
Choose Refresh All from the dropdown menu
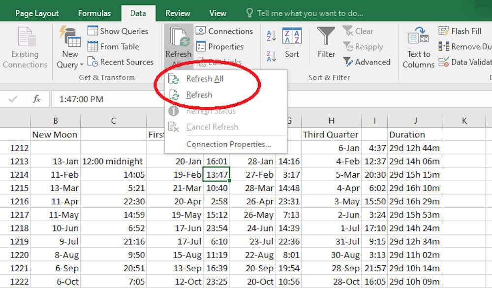pos(205,79)
